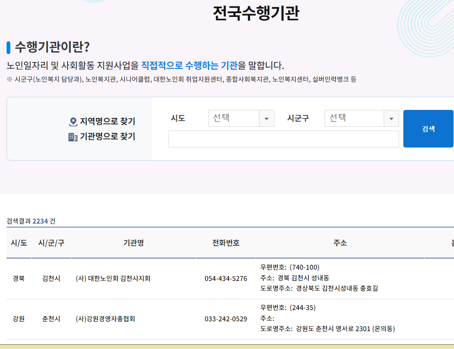Screen dimensions: 454x349
Task: Click the 주소 column header
Action: tap(341, 243)
